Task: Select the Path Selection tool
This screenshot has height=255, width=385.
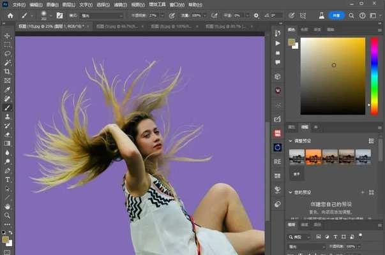Action: click(7, 189)
